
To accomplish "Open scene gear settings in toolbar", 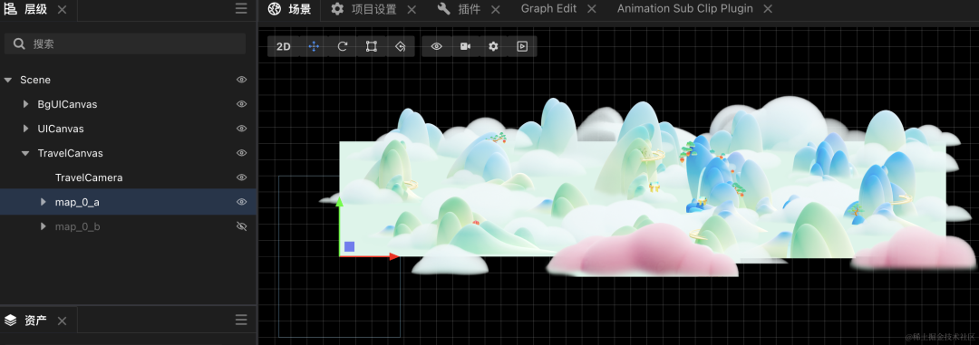I will (x=493, y=47).
